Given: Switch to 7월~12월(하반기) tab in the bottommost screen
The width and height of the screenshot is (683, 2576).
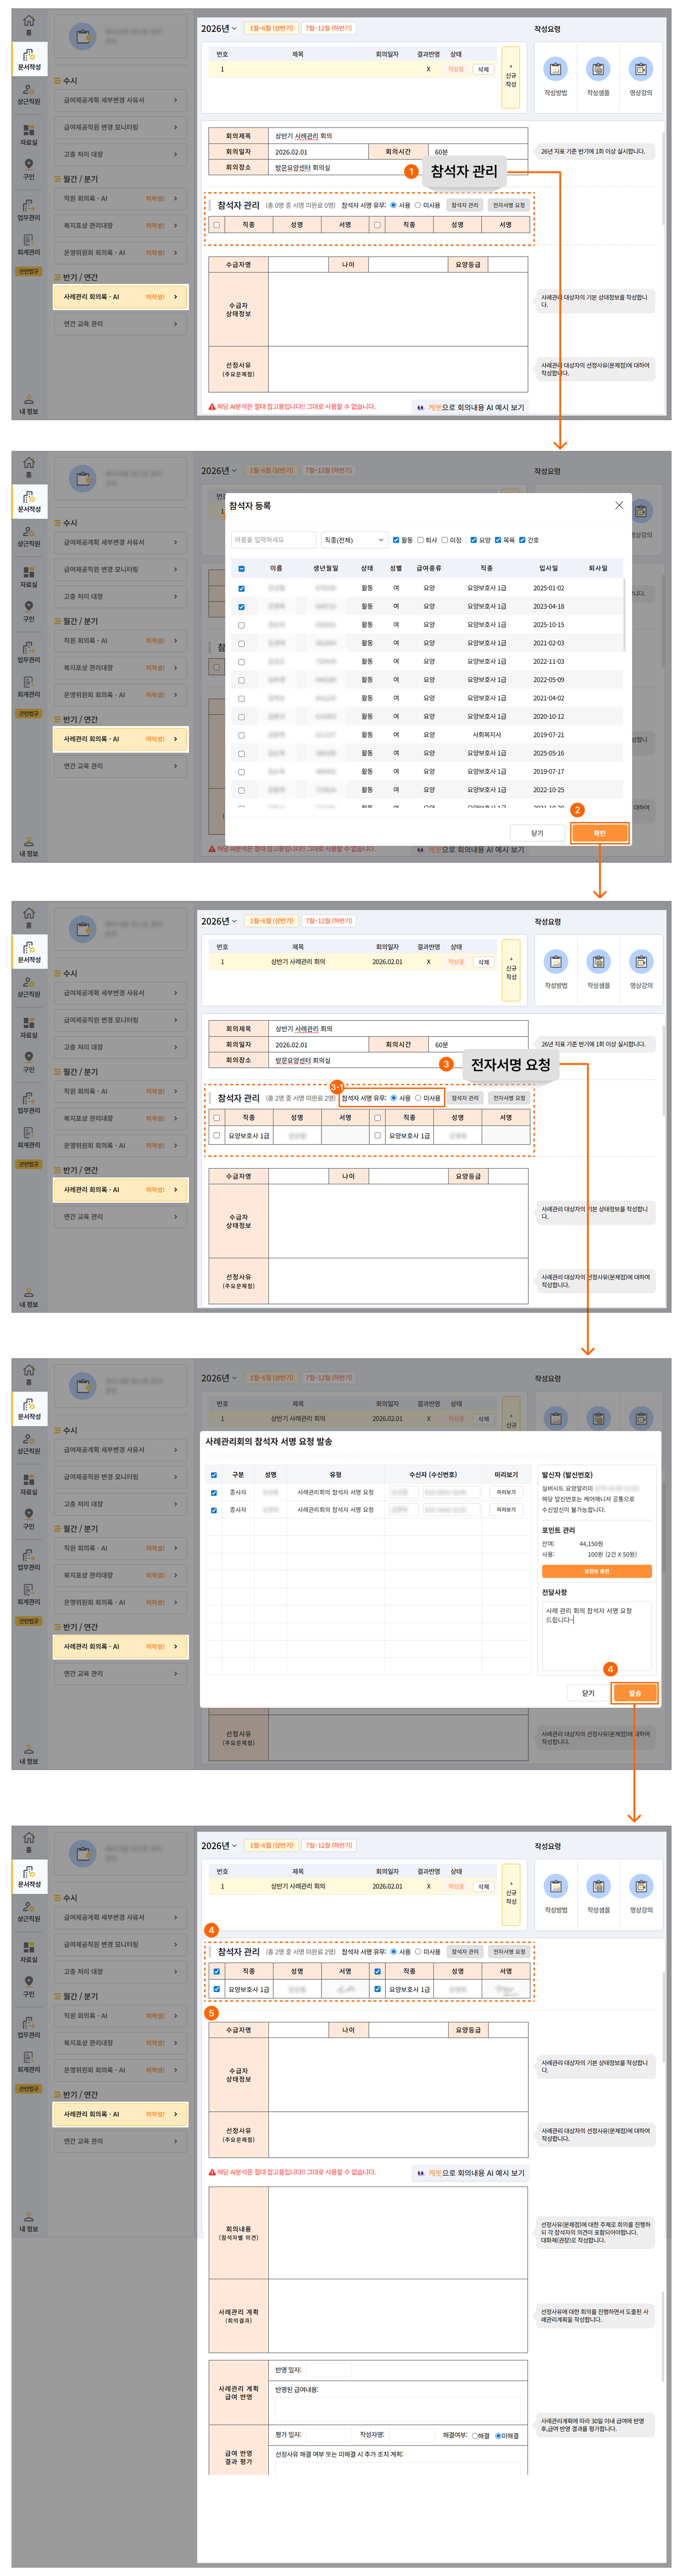Looking at the screenshot, I should [x=328, y=1845].
